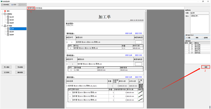211x109 pixels.
Task: Open 自定义主表 link in 零件信息 section
Action: tap(129, 33)
